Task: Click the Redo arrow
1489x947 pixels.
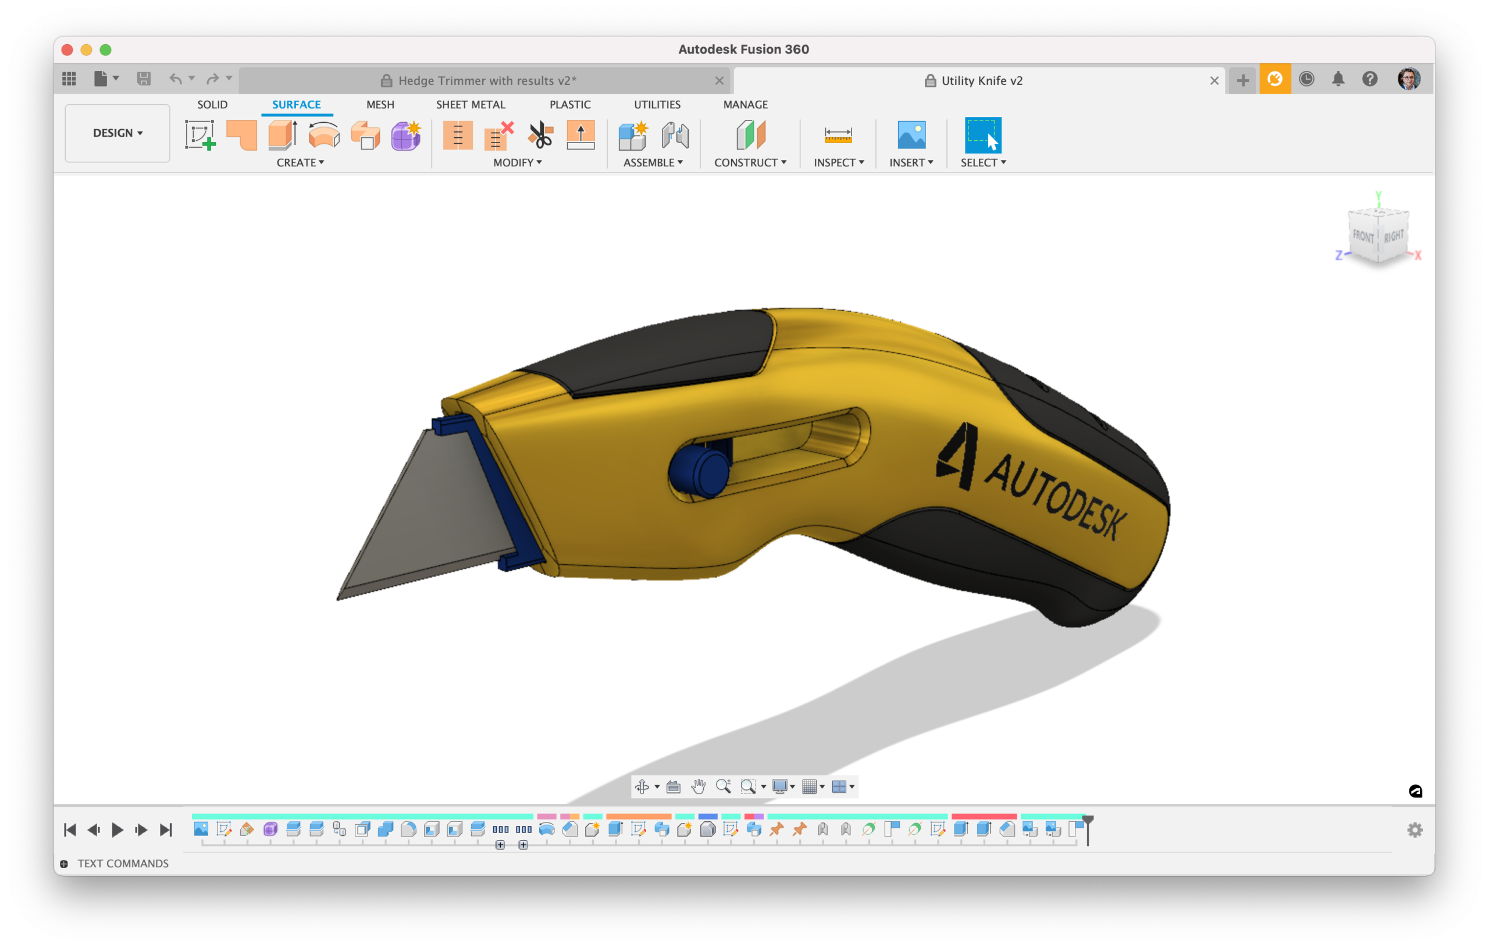Action: pos(213,79)
